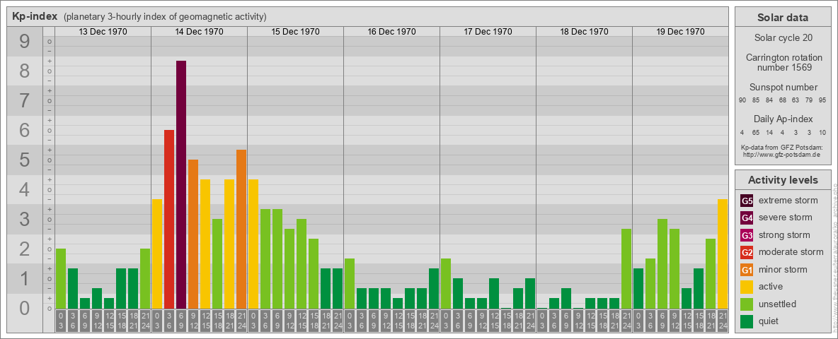Click the sunspot number value 90

click(743, 100)
